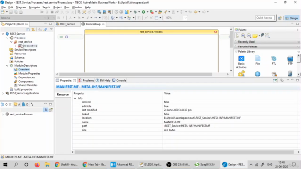This screenshot has width=301, height=169.
Task: Collapse the Info property group
Action: click(75, 98)
